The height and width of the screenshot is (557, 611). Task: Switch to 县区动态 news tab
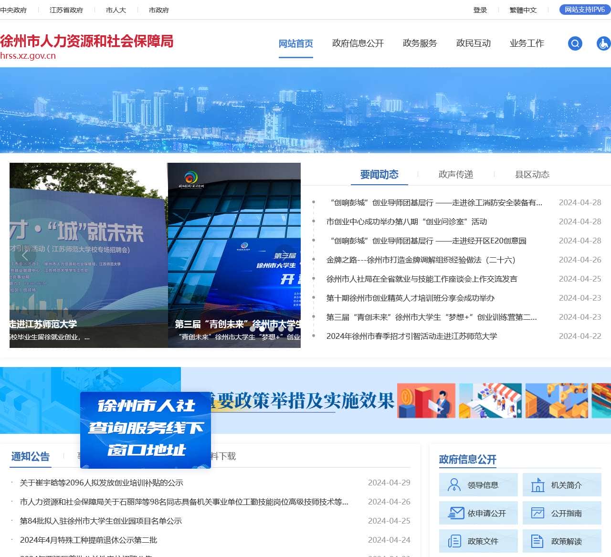click(x=532, y=175)
